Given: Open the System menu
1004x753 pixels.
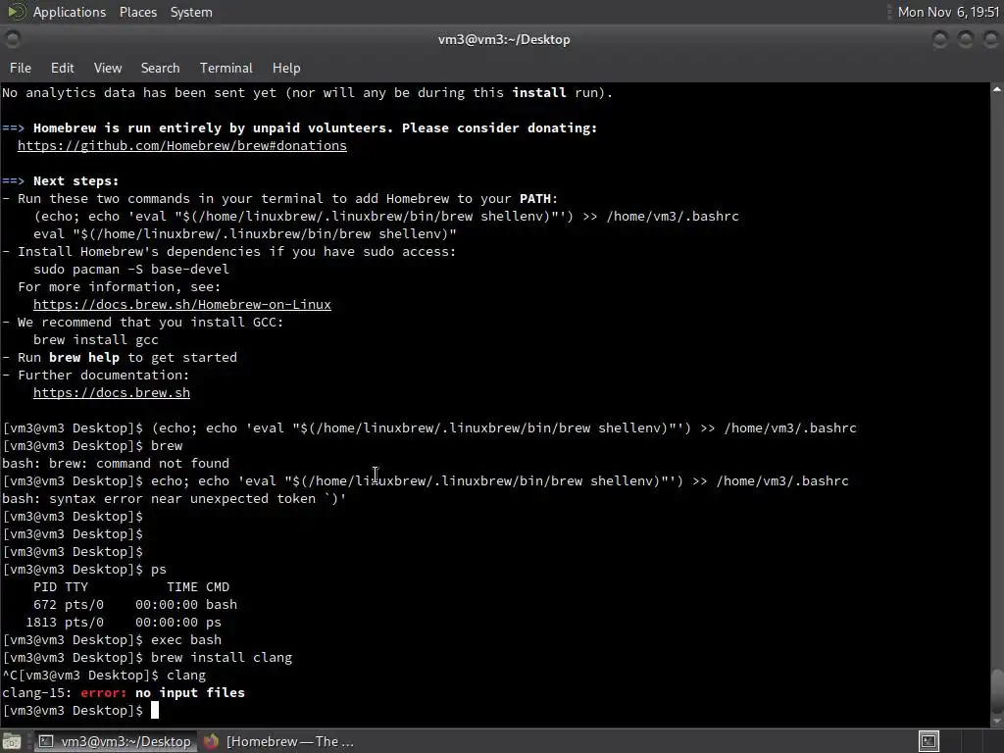Looking at the screenshot, I should tap(191, 12).
